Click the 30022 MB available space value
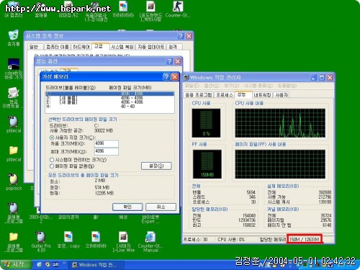Viewport: 360px width, 270px height. pos(104,130)
